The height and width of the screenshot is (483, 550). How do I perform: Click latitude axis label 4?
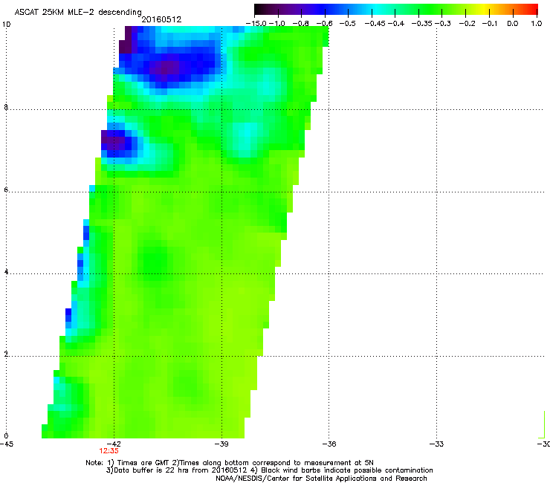pos(6,272)
